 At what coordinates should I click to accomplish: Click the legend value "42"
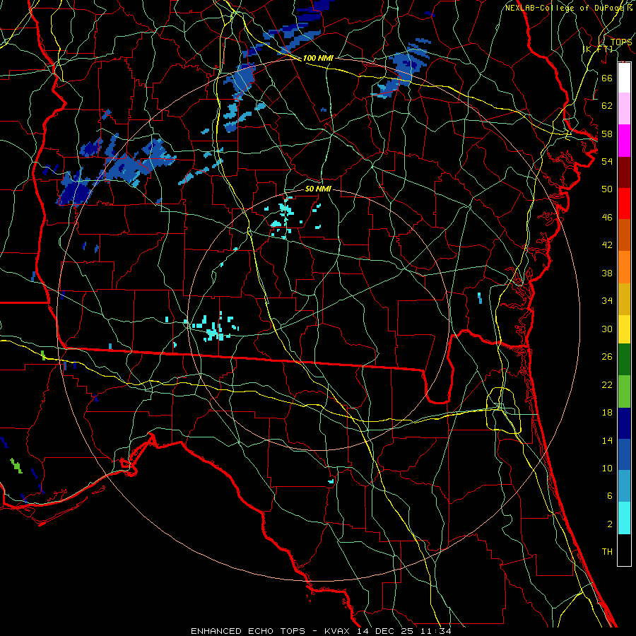[607, 245]
